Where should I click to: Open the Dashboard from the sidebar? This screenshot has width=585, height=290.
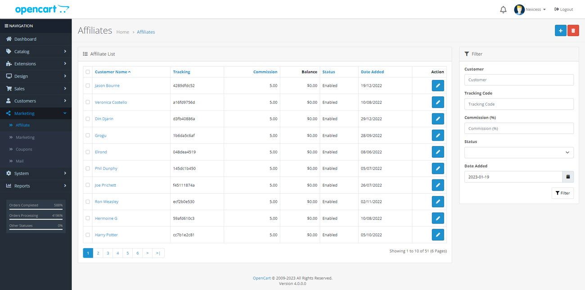[25, 39]
